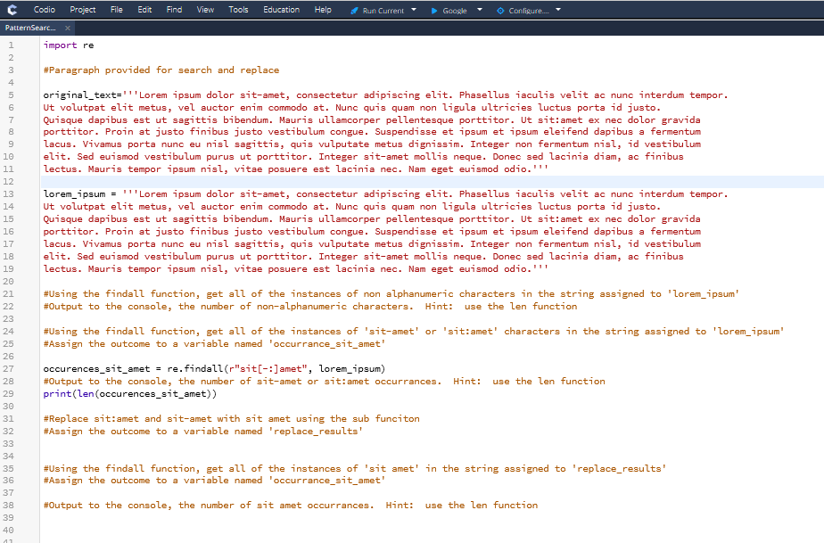
Task: Click line number 27 in the gutter
Action: [8, 368]
